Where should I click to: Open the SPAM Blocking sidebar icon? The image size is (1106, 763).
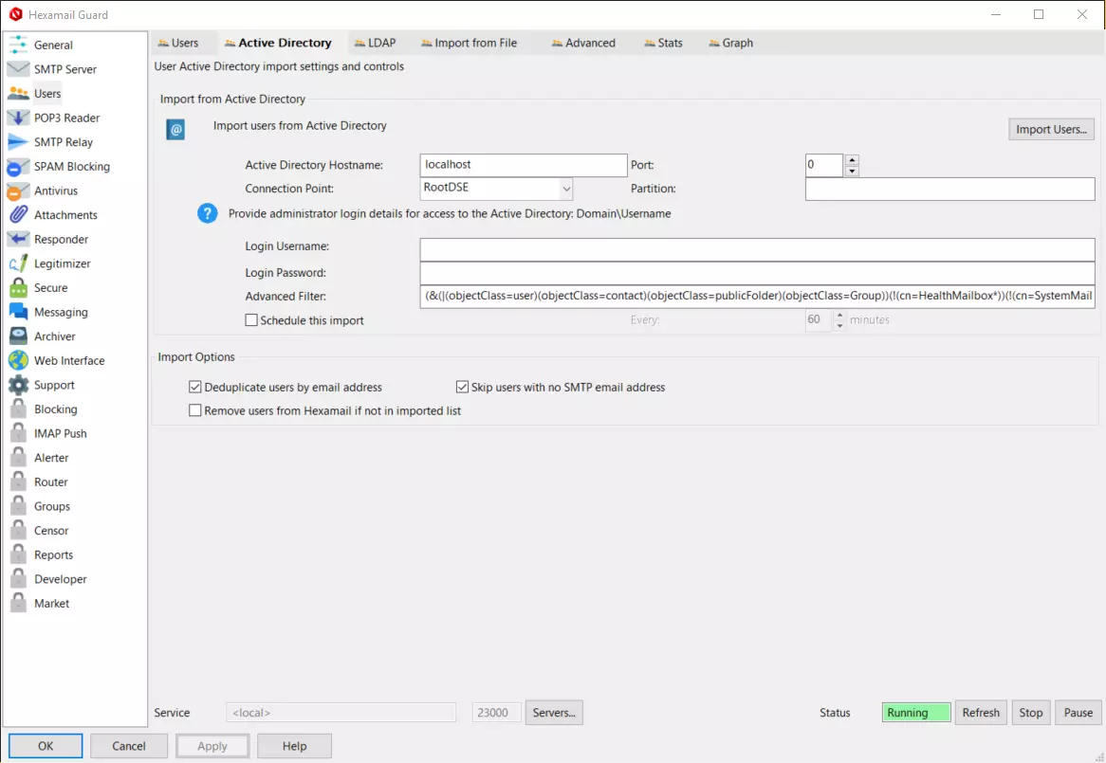(x=18, y=167)
